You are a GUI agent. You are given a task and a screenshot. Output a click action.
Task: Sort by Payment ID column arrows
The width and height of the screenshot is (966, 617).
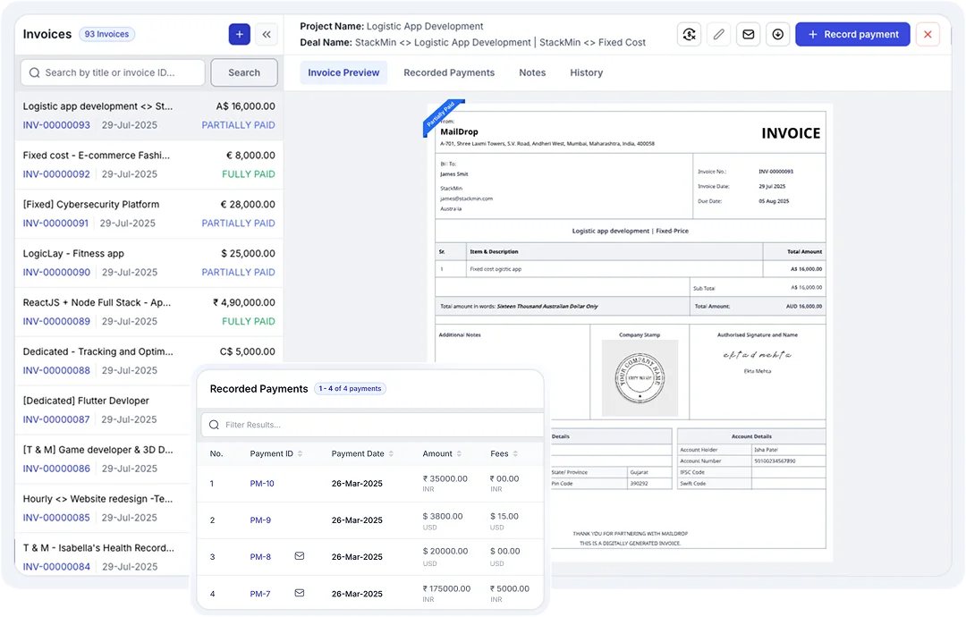click(x=300, y=454)
